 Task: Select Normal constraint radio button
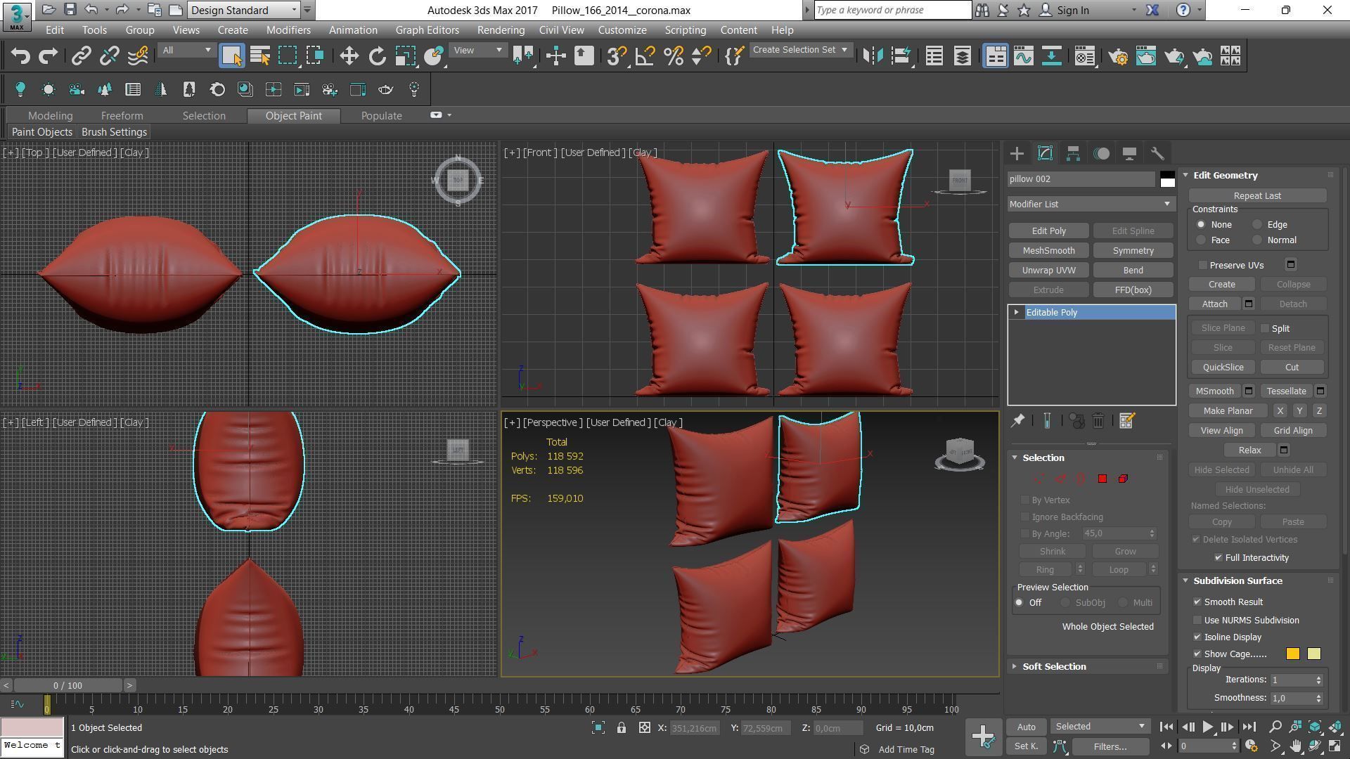tap(1257, 240)
